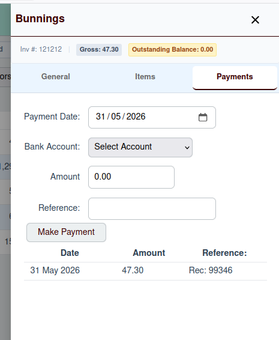Viewport: 279px width, 340px height.
Task: Click the Date column header
Action: 70,253
